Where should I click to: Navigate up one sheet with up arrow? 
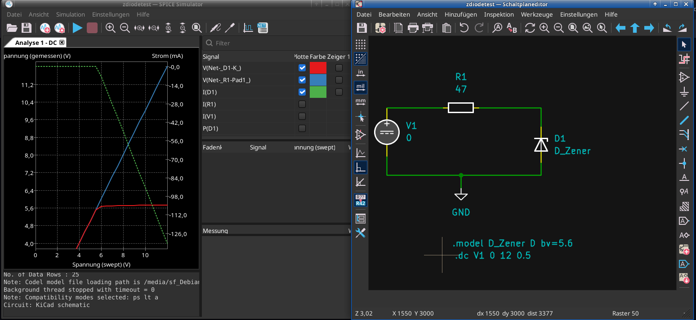pos(634,28)
